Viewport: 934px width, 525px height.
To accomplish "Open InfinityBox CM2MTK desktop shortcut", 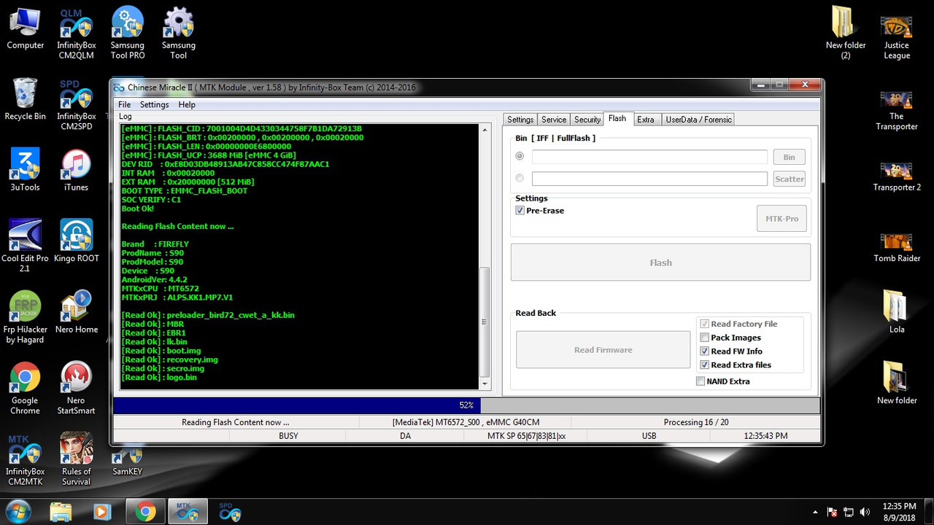I will [x=25, y=459].
